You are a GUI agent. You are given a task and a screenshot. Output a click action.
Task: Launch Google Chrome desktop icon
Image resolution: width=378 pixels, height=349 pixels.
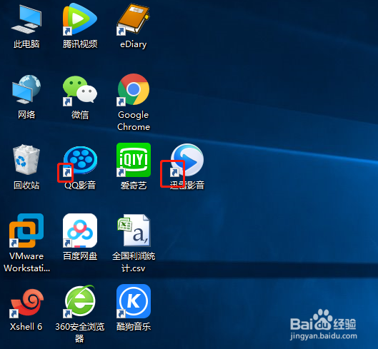[x=133, y=90]
